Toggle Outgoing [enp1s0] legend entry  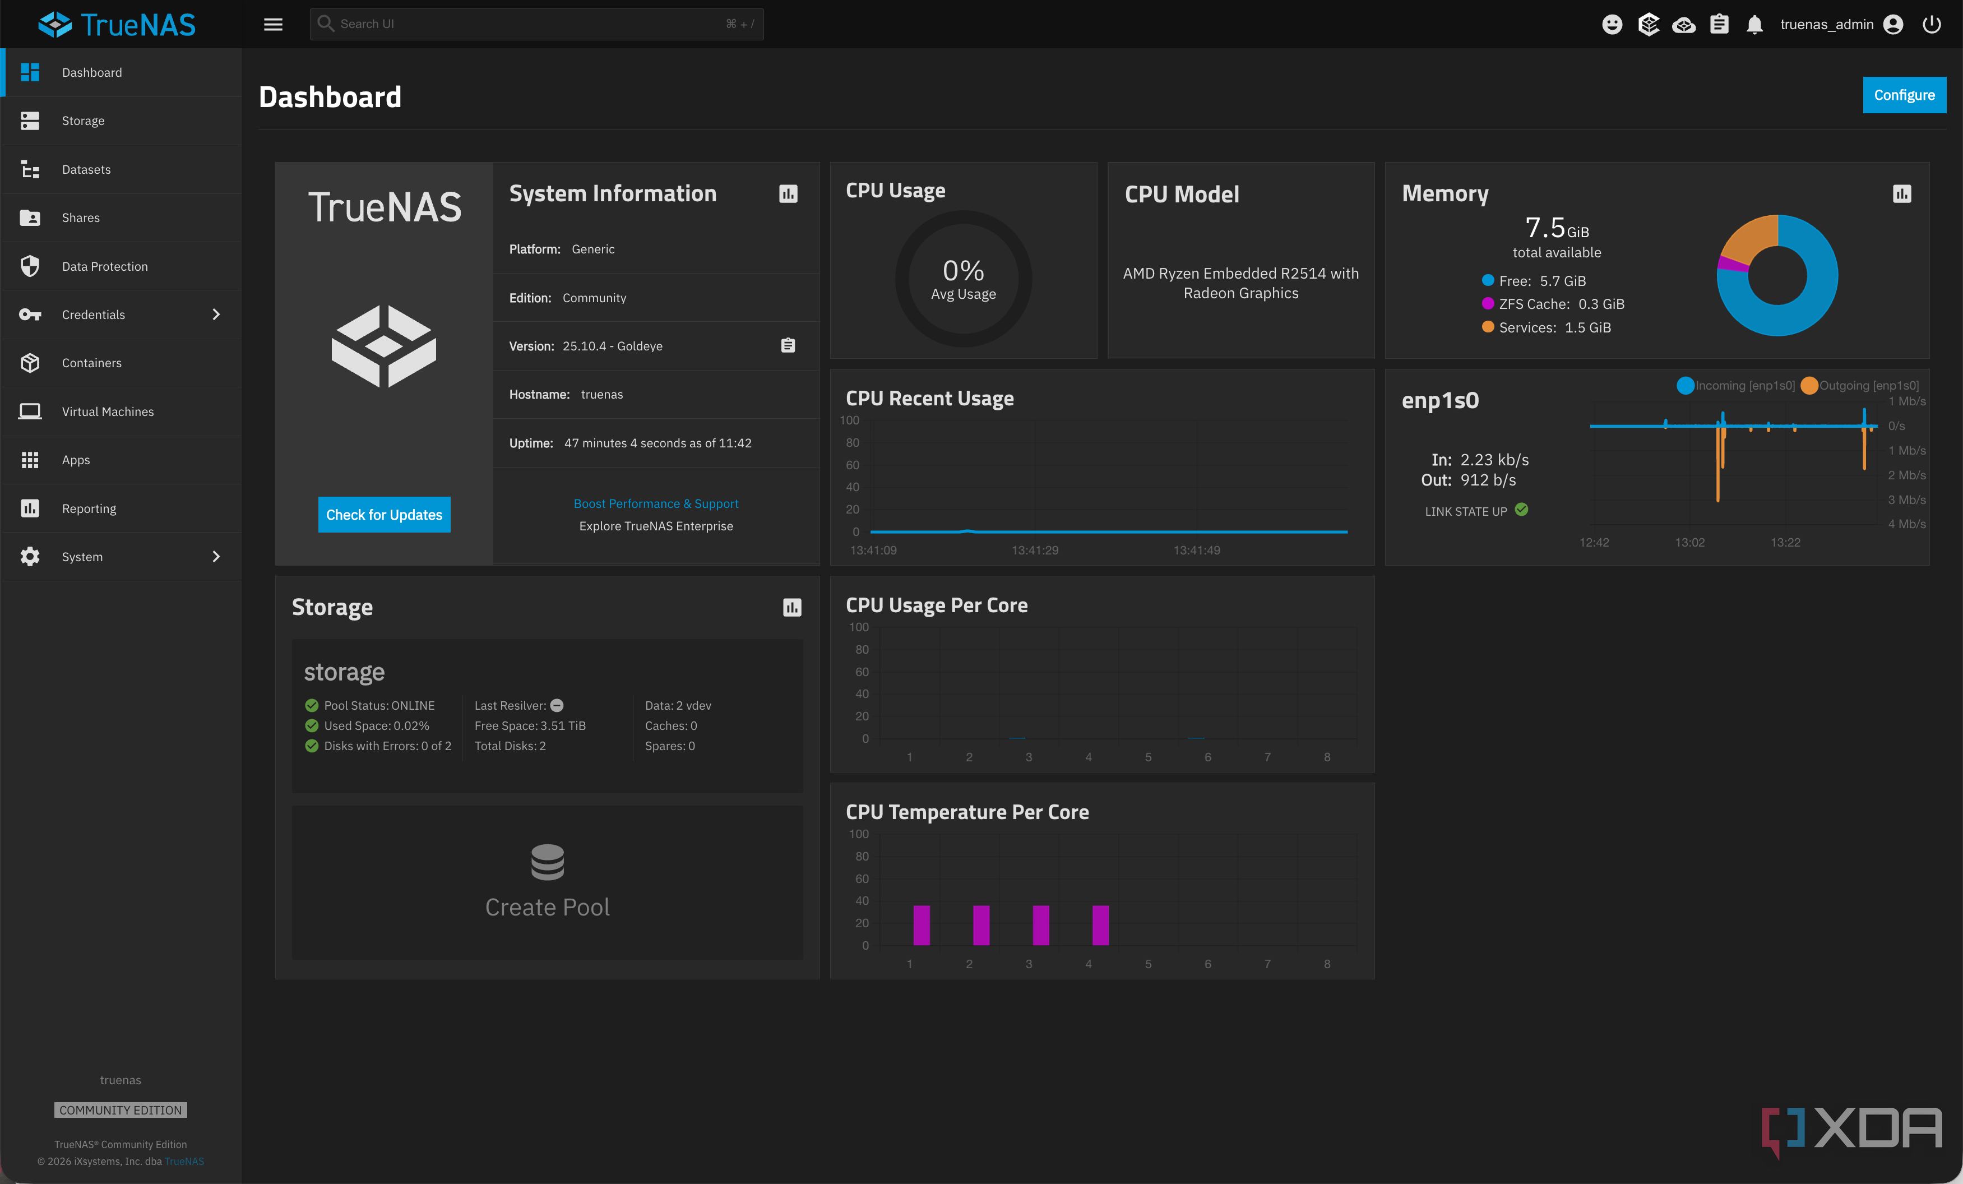[1859, 386]
